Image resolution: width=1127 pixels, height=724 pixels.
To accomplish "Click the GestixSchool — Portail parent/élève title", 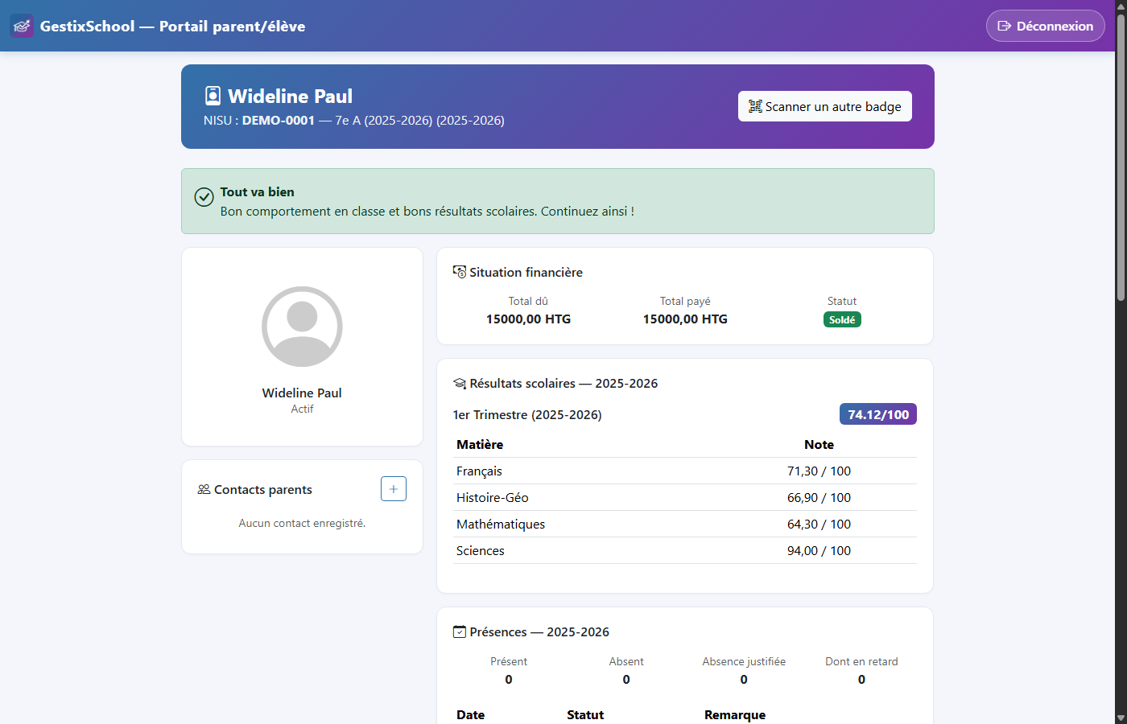I will 172,27.
